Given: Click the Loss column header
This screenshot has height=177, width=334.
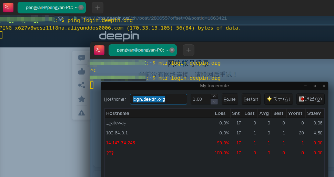Looking at the screenshot, I should [x=222, y=113].
